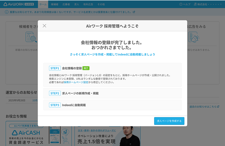Image resolution: width=225 pixels, height=146 pixels.
Task: Expand STEP2 求人ページの新規作成・掲載 row
Action: point(112,93)
